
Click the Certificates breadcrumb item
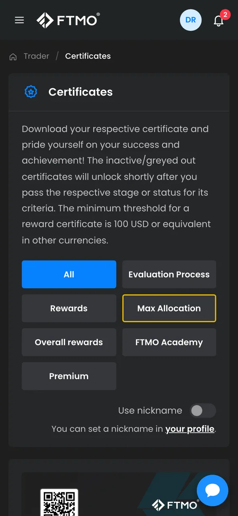pos(88,56)
